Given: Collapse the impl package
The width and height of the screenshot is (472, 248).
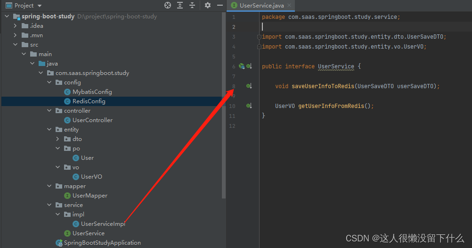Looking at the screenshot, I should 57,214.
